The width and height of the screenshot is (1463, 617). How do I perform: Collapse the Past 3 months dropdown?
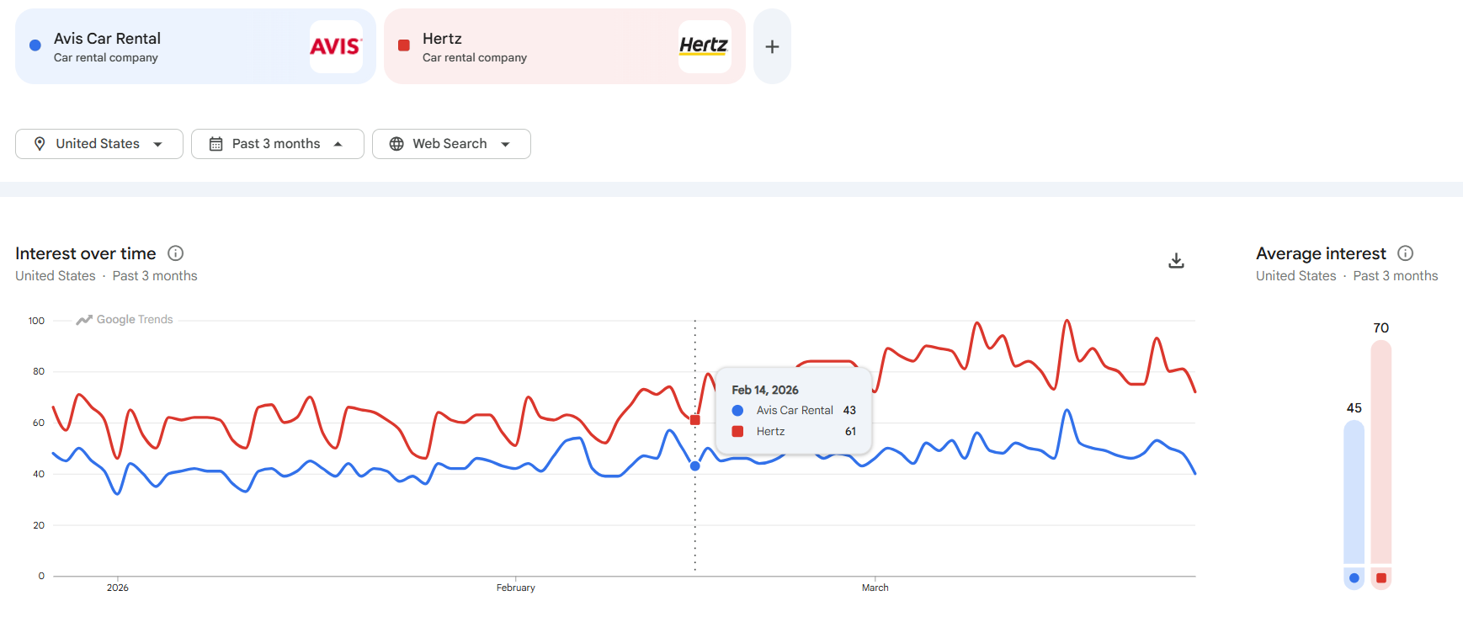click(338, 144)
